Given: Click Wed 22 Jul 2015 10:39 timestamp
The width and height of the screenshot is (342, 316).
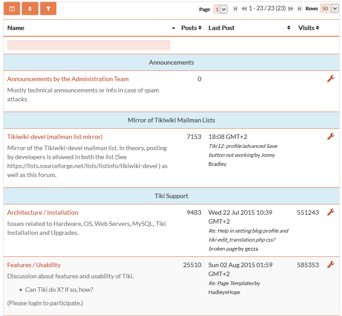Looking at the screenshot, I should pos(241,217).
